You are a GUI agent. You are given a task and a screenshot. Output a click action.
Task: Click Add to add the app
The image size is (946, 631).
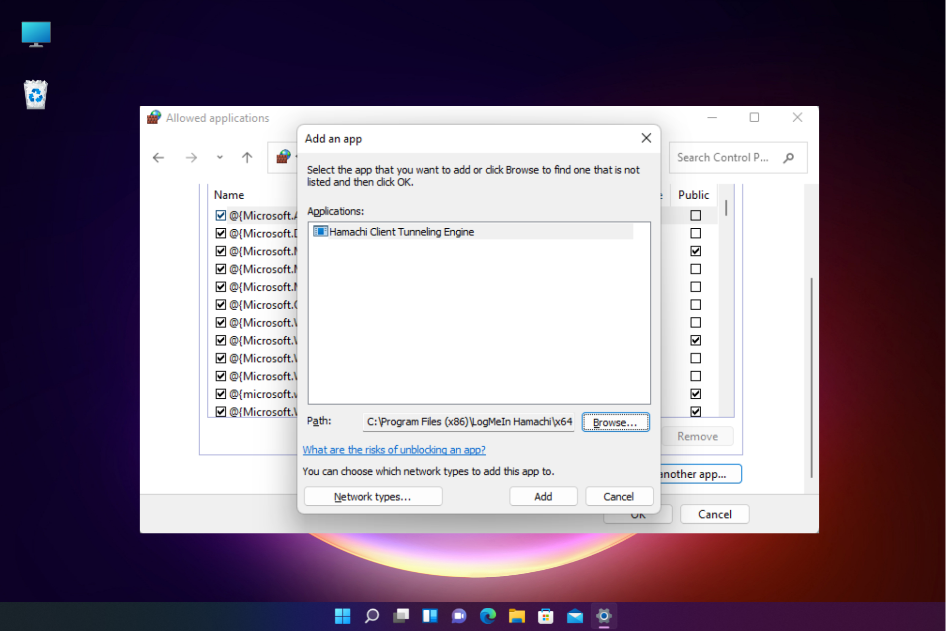(x=543, y=496)
